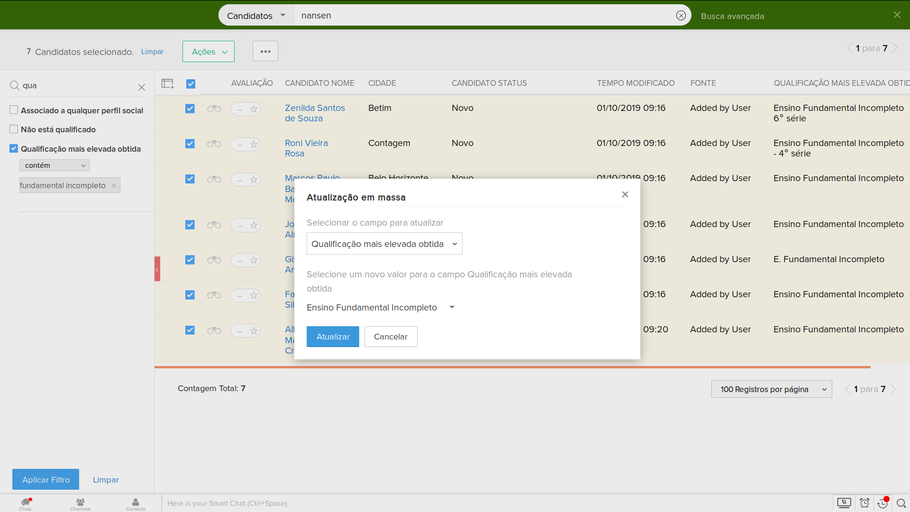Open the Contacts icon in bottom bar

(x=136, y=503)
